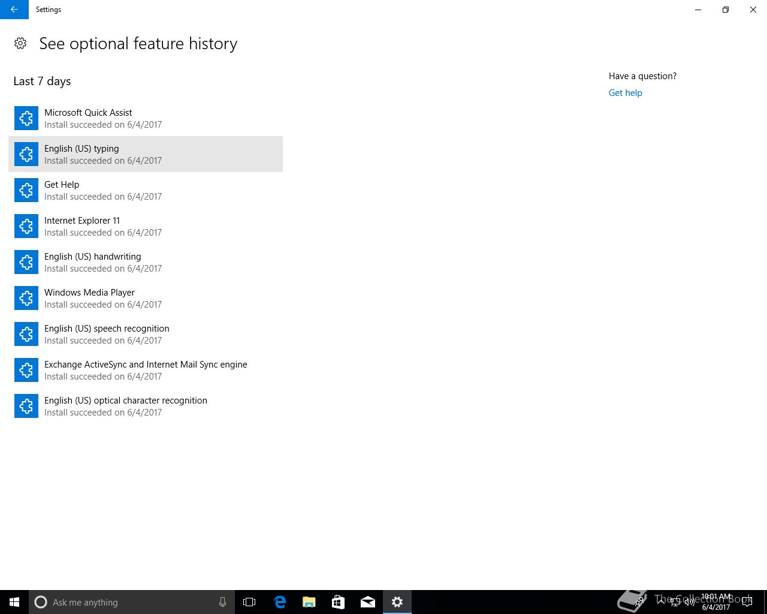
Task: Click the Cortana circle icon
Action: 41,602
